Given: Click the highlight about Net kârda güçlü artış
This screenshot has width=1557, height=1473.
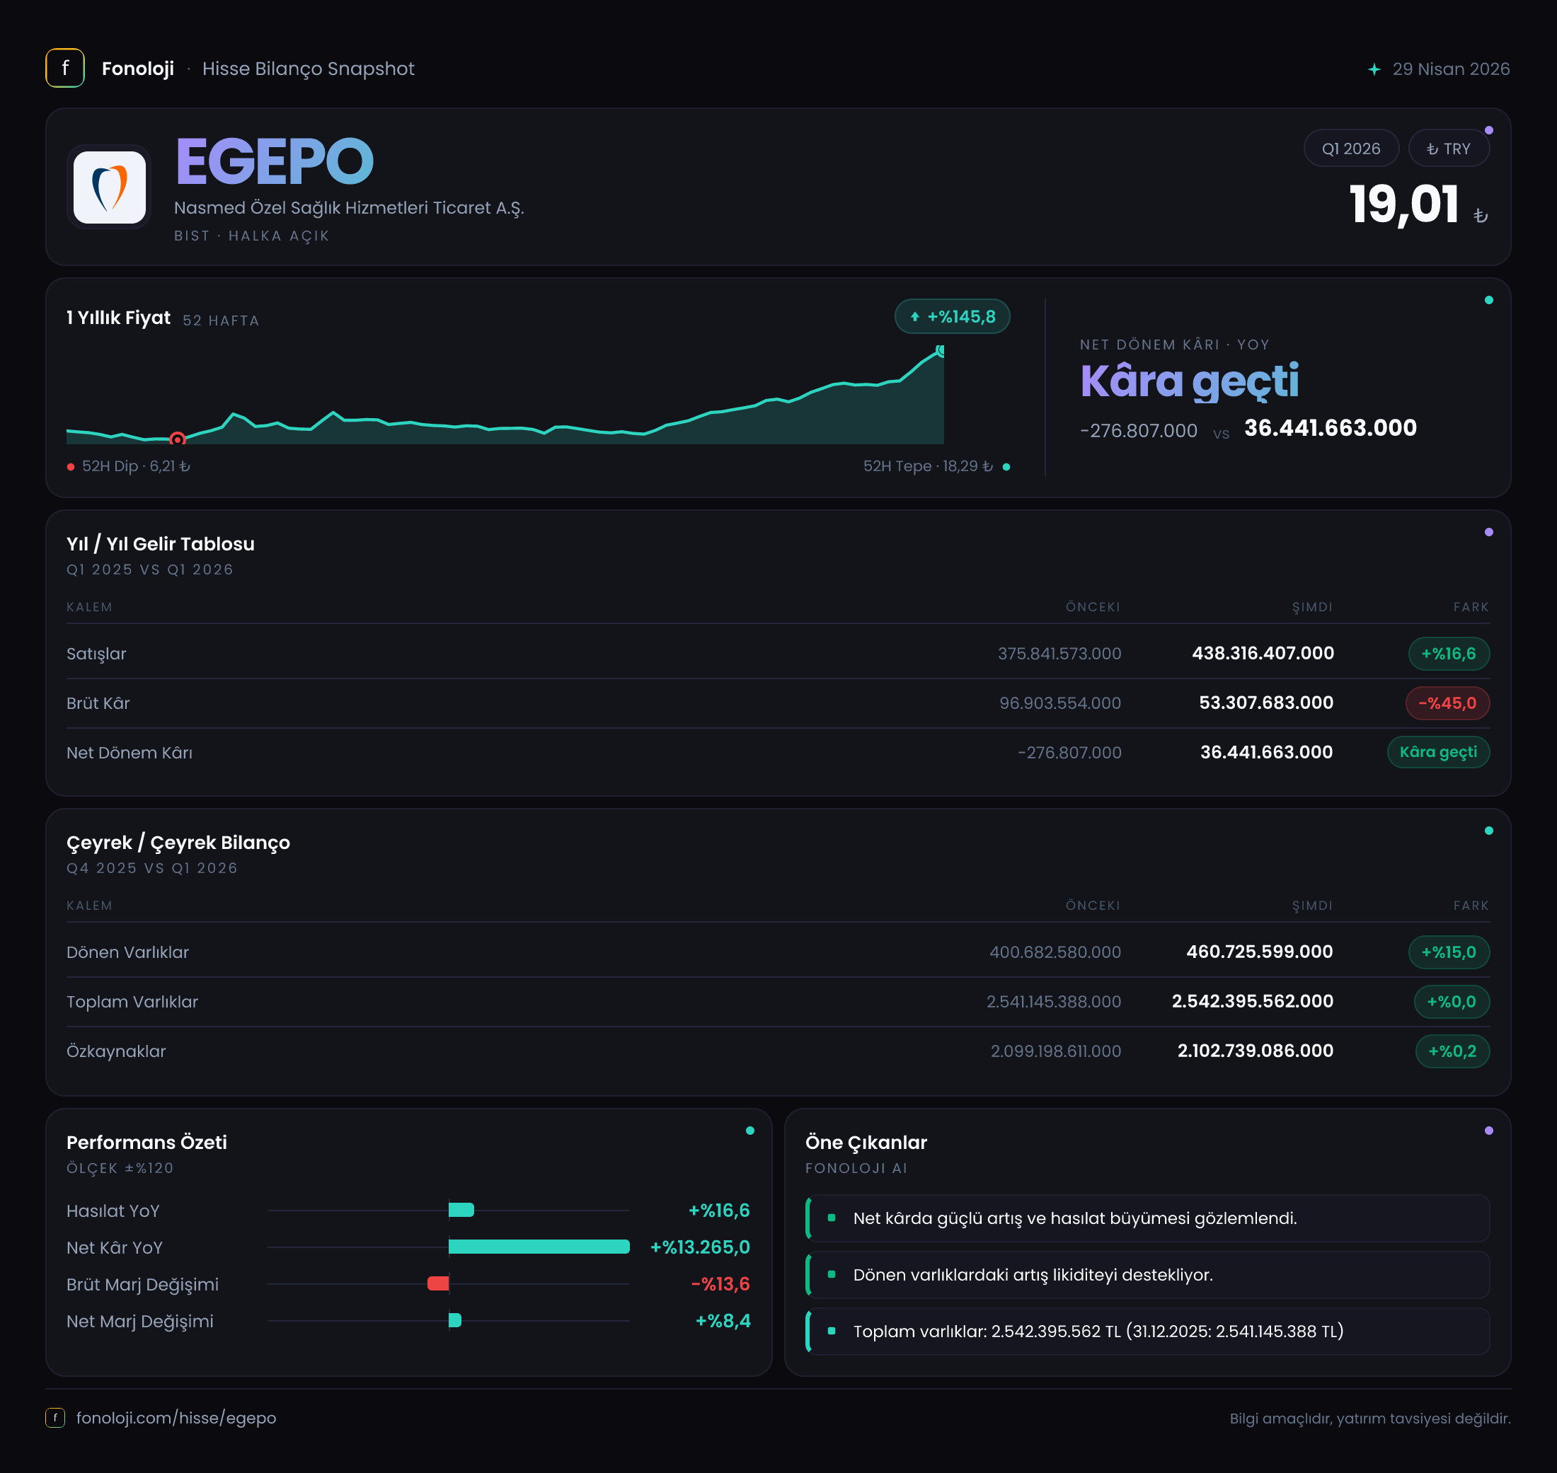Looking at the screenshot, I should click(1148, 1218).
